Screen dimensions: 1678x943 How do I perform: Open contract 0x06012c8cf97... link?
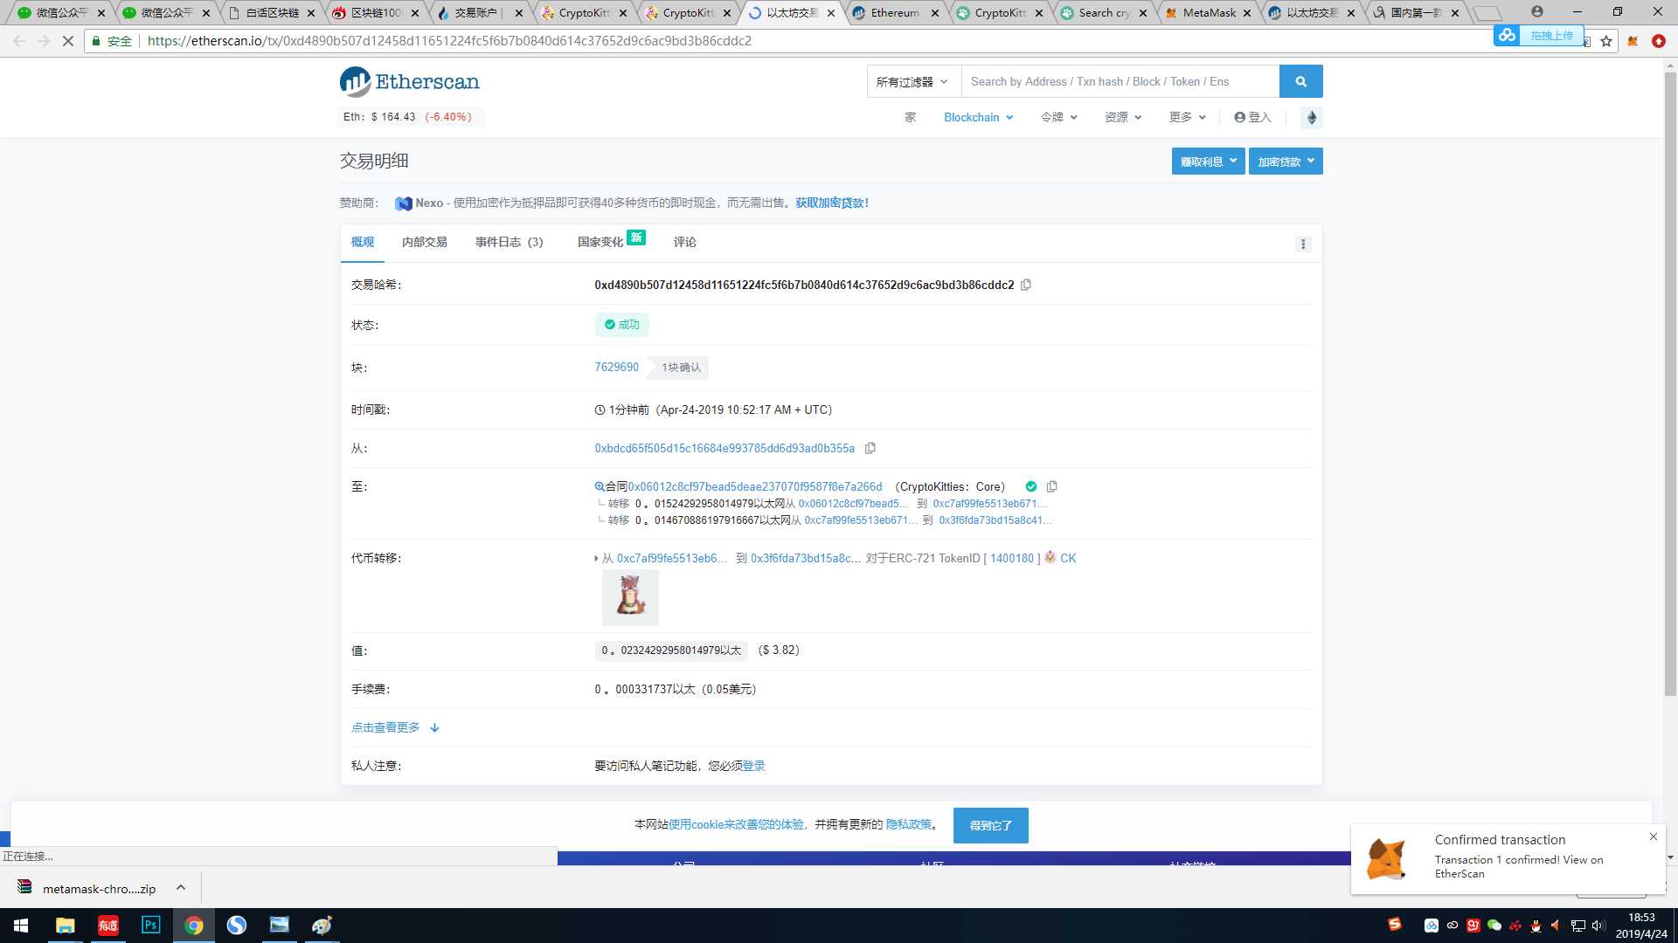point(755,486)
